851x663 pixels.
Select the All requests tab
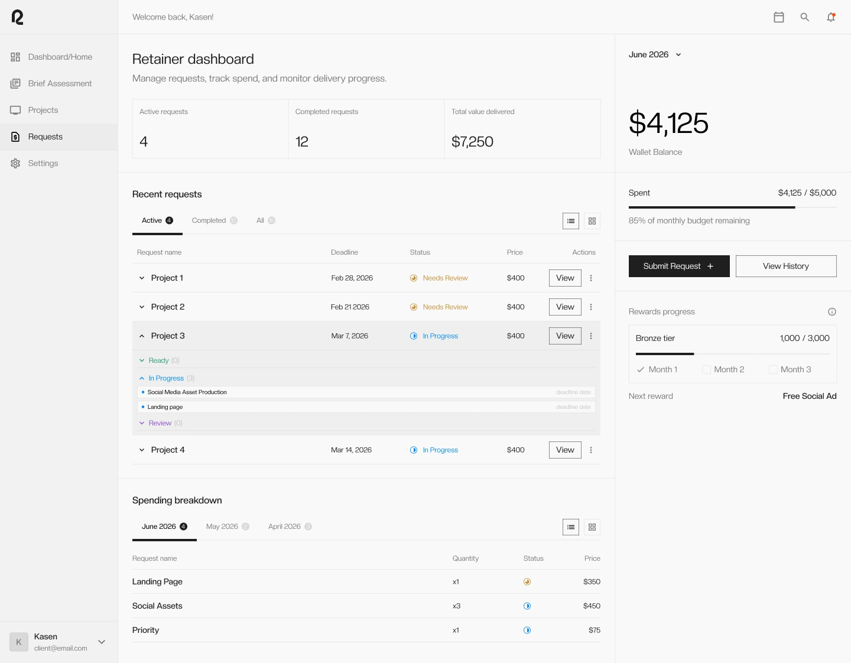(x=266, y=221)
